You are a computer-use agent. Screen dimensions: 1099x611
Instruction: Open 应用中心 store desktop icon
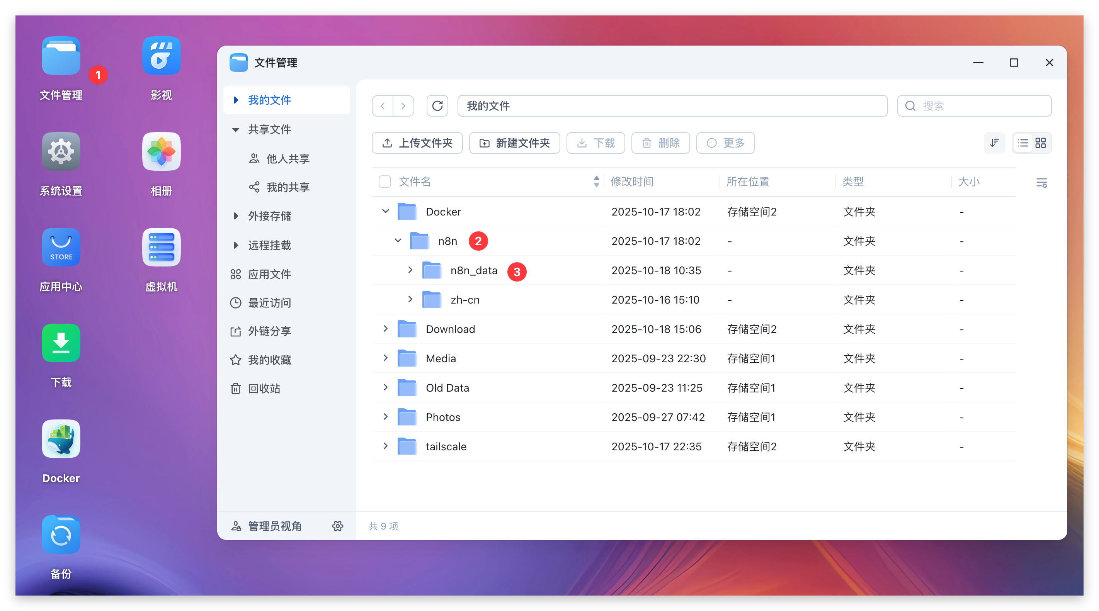pos(61,248)
